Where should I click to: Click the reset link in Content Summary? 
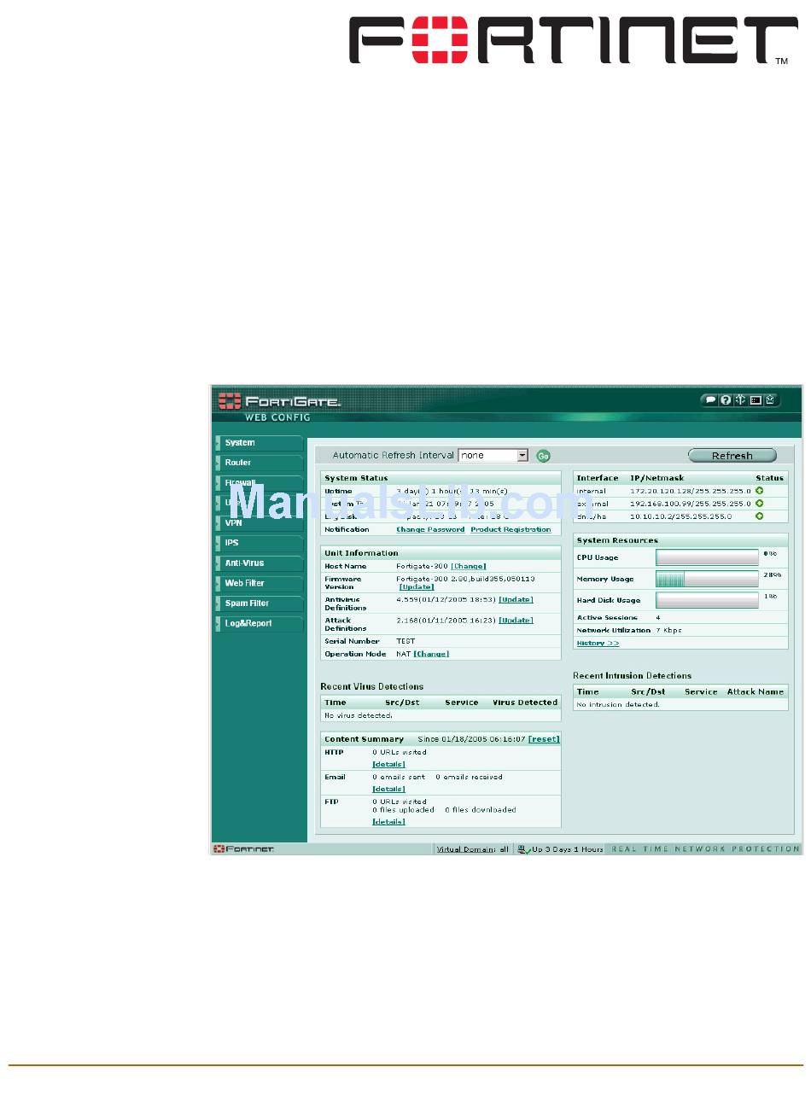(544, 739)
